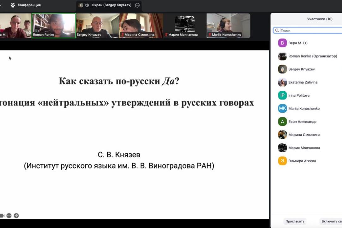Switch to the Конференция tab
This screenshot has height=228, width=342.
pos(29,5)
